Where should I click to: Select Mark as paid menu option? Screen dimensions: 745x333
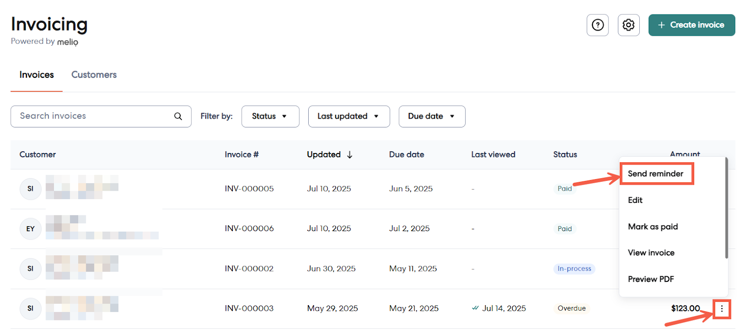(652, 226)
